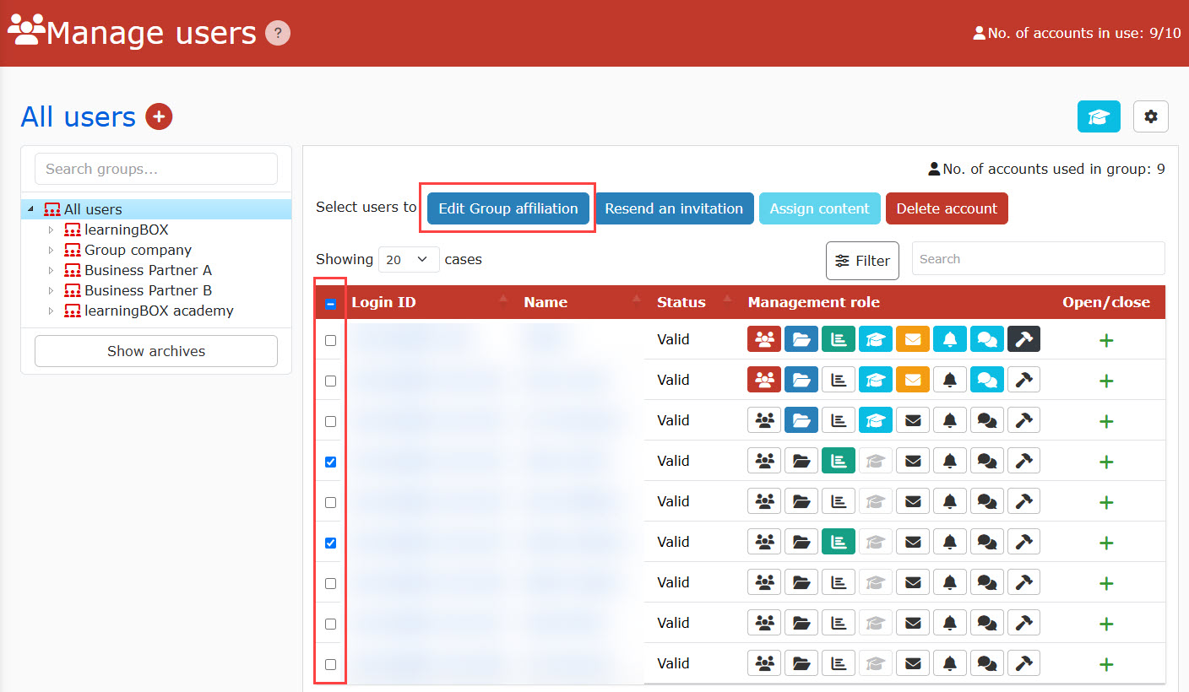This screenshot has width=1189, height=692.
Task: Click the Search groups input field
Action: (156, 169)
